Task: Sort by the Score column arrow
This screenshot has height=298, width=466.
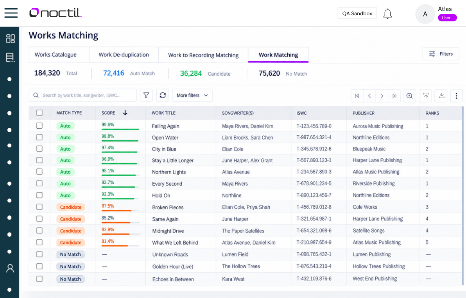Action: point(125,113)
